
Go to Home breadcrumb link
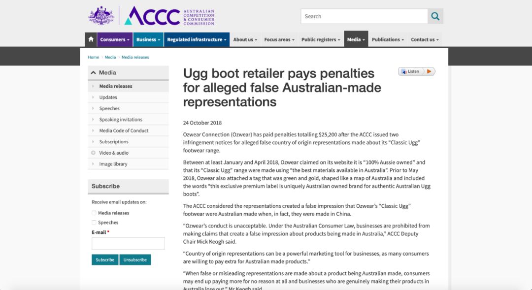pos(93,57)
